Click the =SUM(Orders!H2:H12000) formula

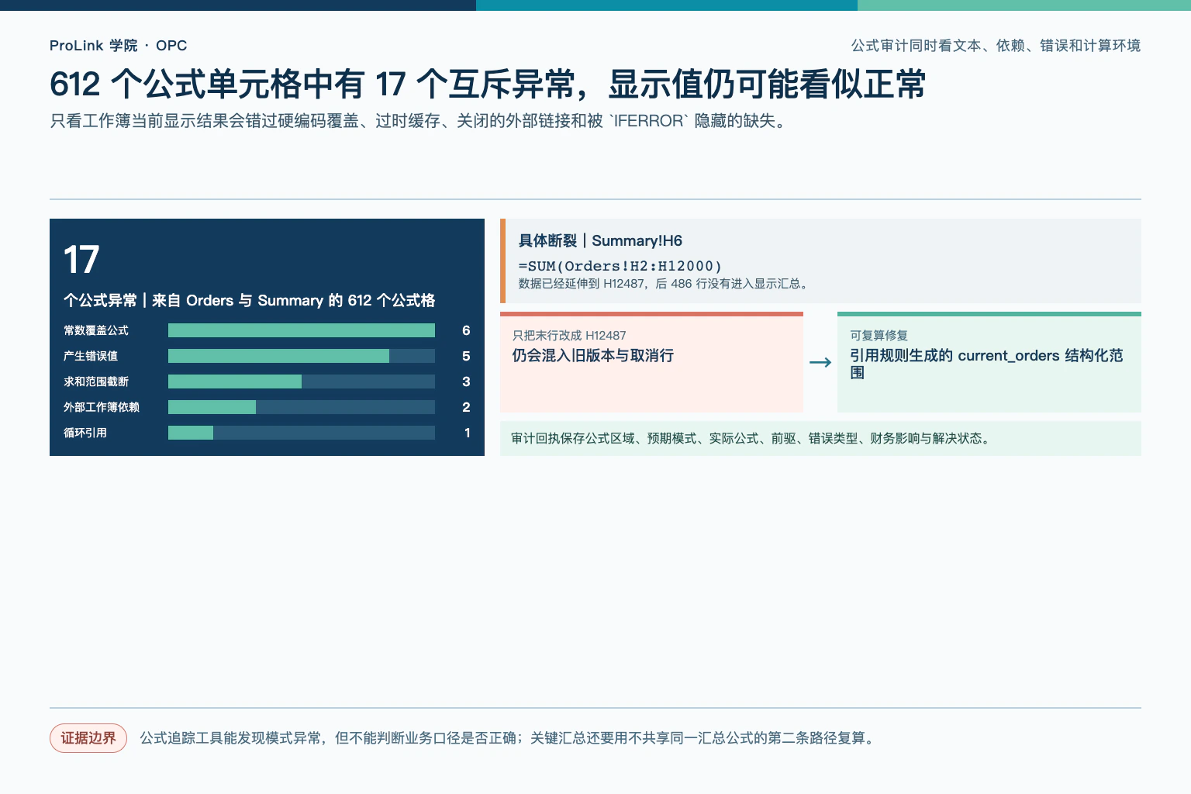coord(620,266)
